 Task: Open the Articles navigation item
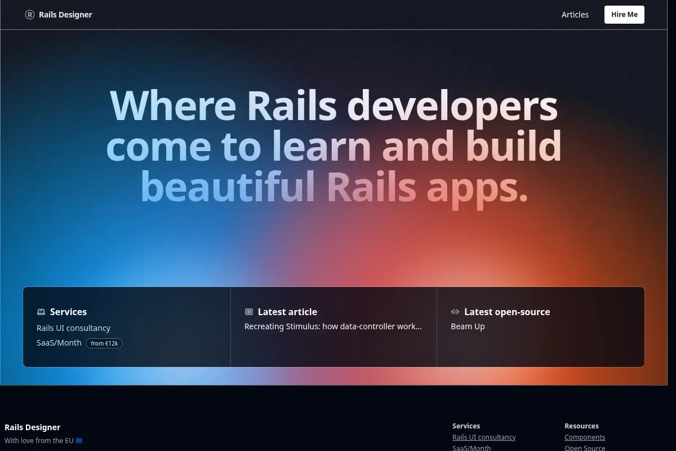(x=575, y=15)
